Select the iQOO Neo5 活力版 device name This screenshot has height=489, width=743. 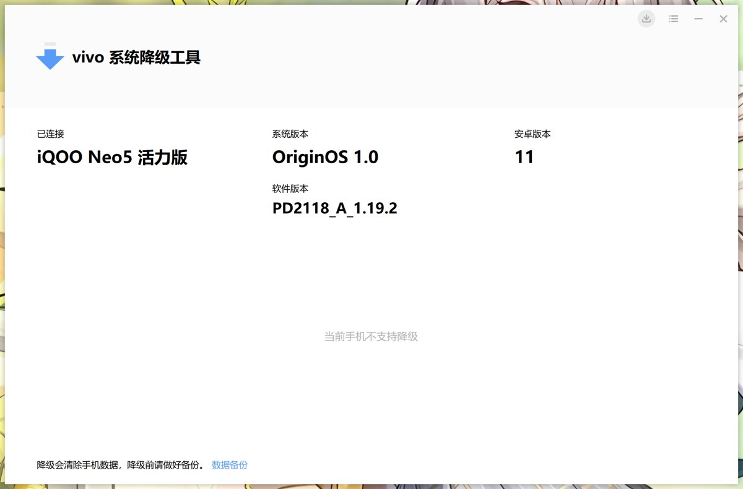point(112,158)
